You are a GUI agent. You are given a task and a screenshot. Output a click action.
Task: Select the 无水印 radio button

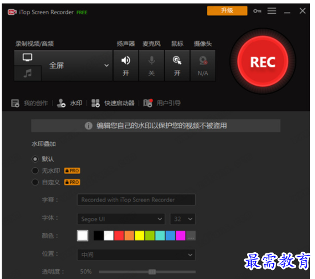pyautogui.click(x=35, y=171)
